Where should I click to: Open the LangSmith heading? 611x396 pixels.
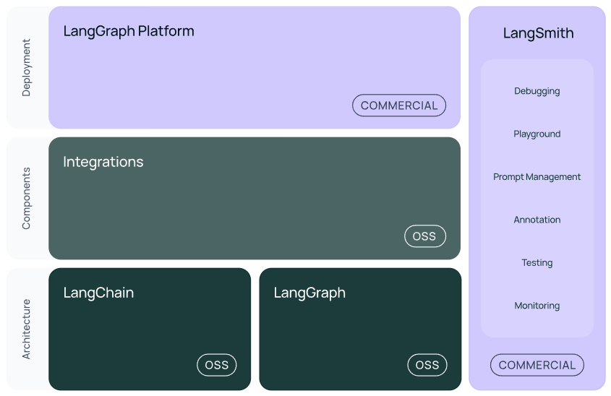538,33
